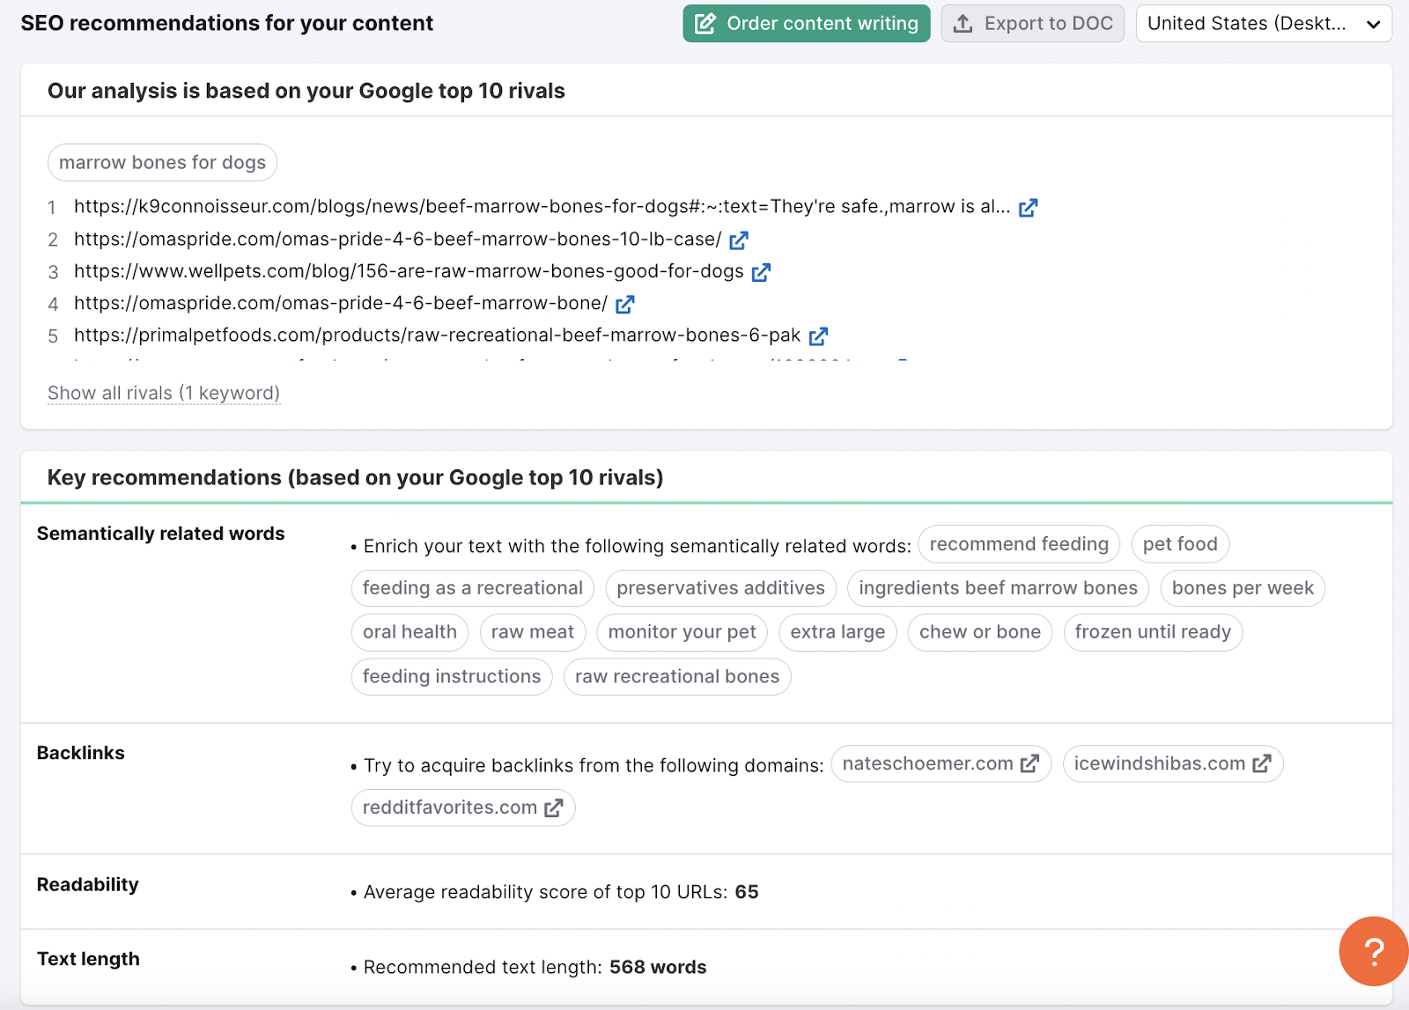Open redditfavorites.com backlink domain externally
The image size is (1409, 1010).
[x=553, y=807]
